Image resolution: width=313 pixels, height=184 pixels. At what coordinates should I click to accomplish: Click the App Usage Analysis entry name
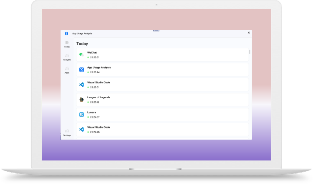(x=99, y=67)
